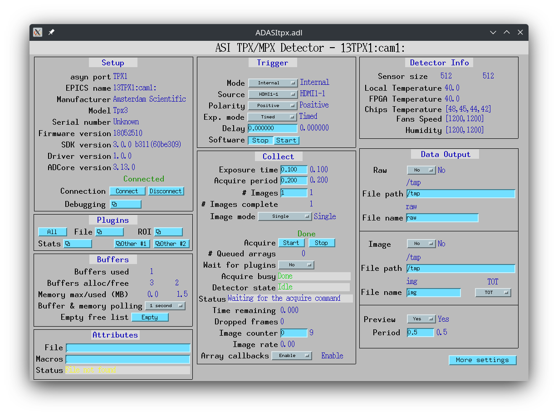Open the Array callbacks dropdown
This screenshot has width=558, height=416.
coord(292,356)
